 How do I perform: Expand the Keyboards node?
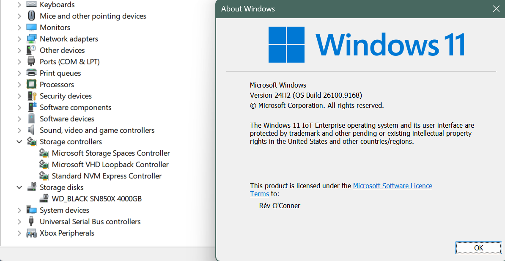[x=19, y=5]
